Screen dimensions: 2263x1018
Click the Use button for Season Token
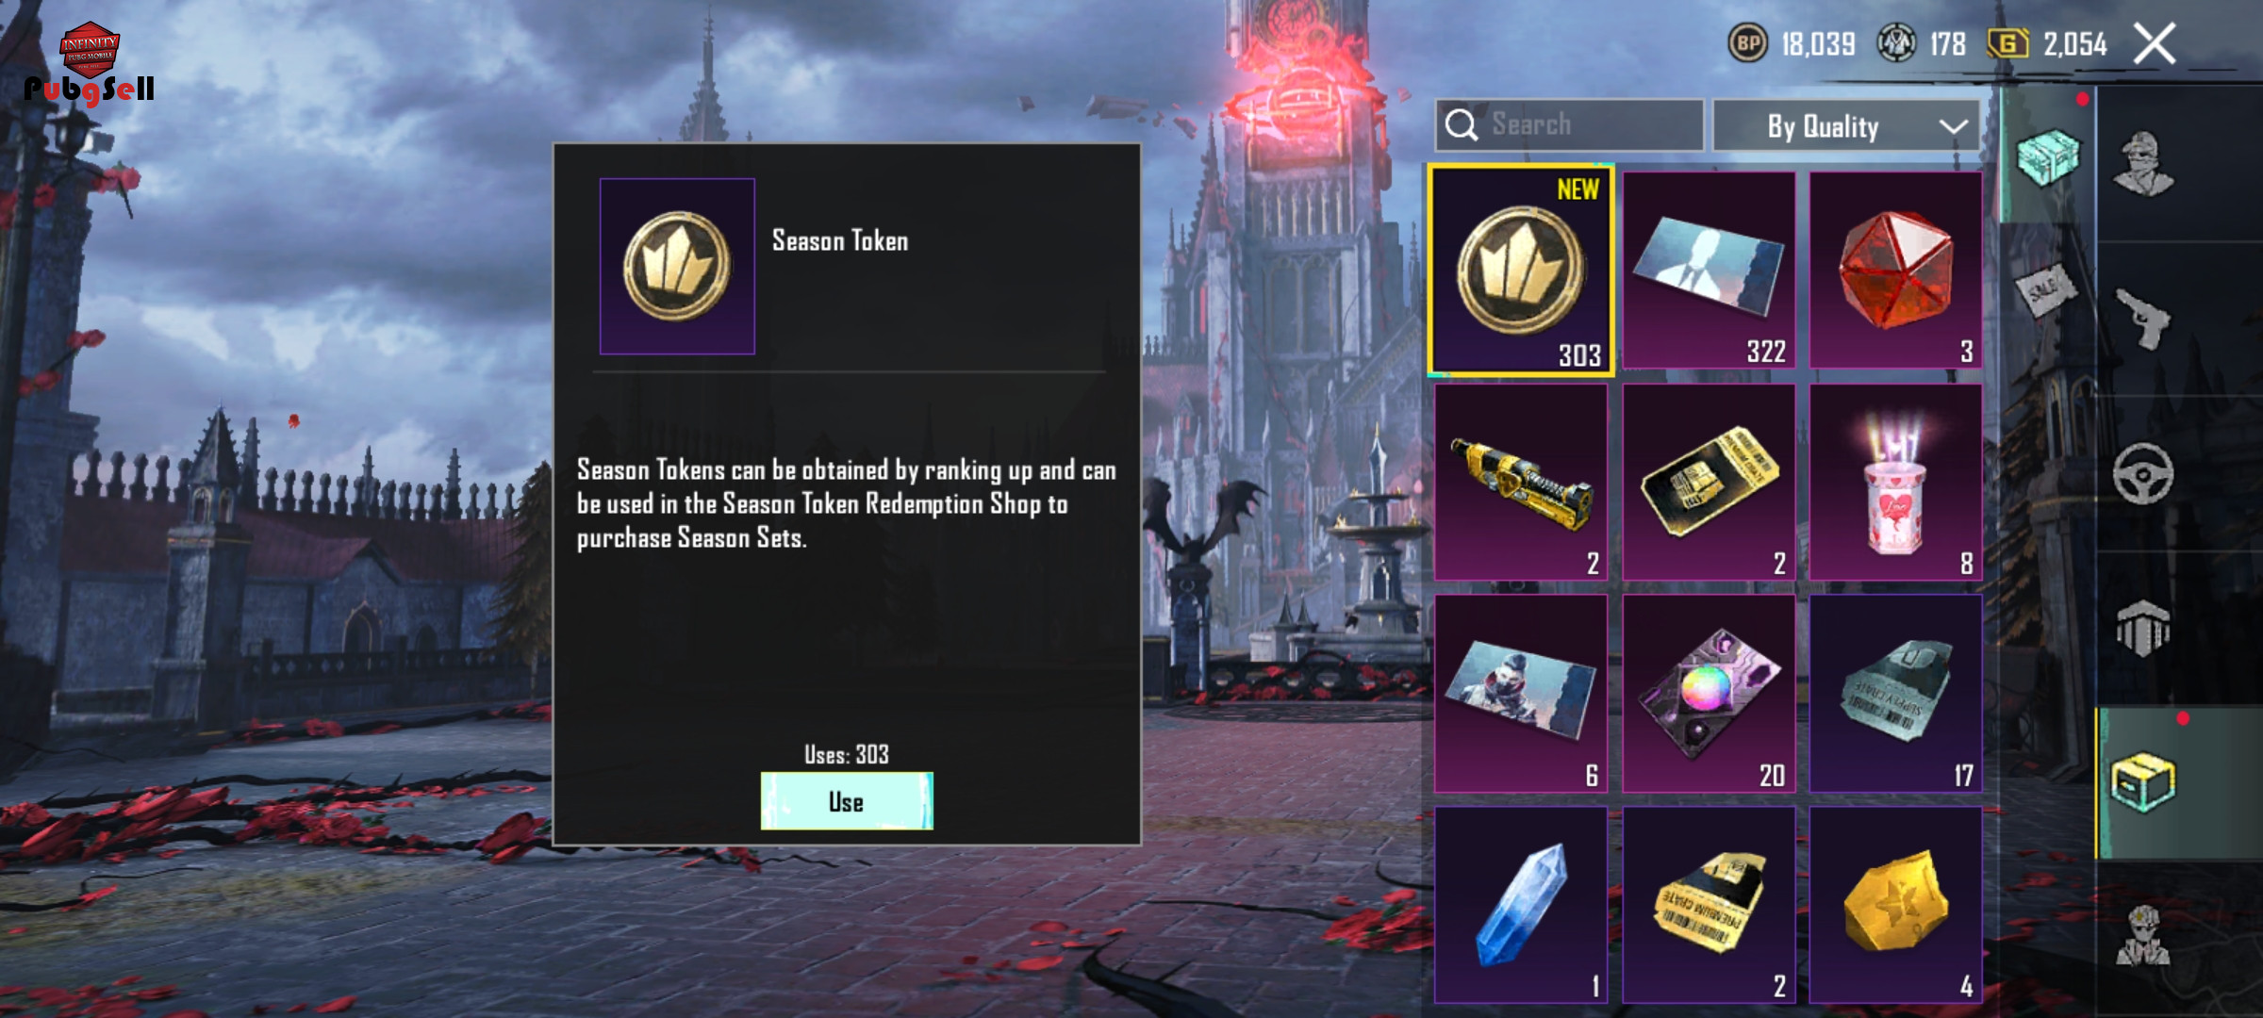(847, 801)
